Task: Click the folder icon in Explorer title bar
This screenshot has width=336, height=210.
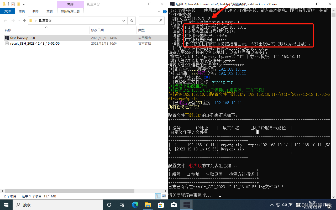Action: click(x=4, y=4)
